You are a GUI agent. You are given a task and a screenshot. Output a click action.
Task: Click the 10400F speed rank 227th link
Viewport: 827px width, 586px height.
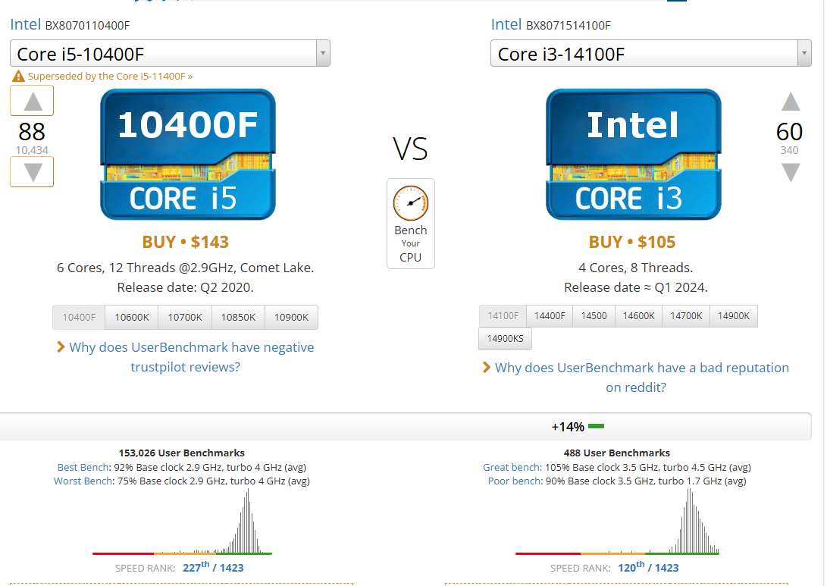click(196, 567)
